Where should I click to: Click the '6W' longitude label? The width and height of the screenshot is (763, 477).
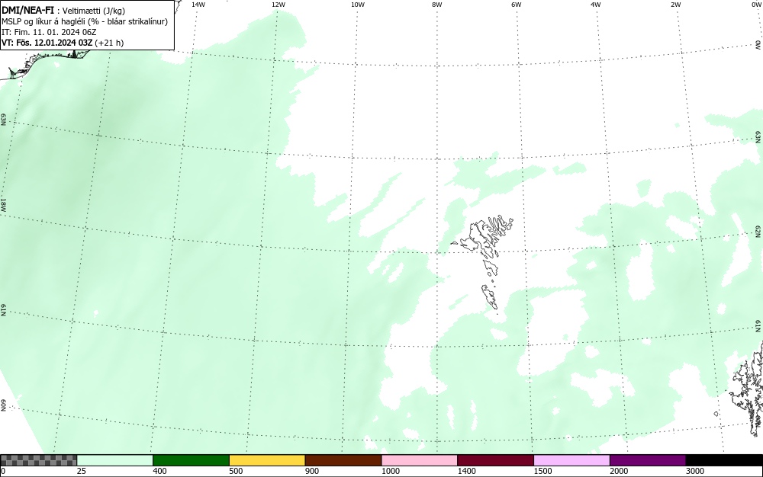pyautogui.click(x=517, y=5)
